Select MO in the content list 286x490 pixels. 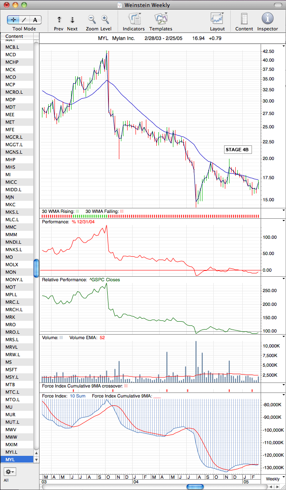(x=17, y=257)
